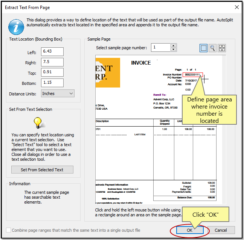Increase sample page number with up arrow
The width and height of the screenshot is (244, 240).
tap(173, 46)
